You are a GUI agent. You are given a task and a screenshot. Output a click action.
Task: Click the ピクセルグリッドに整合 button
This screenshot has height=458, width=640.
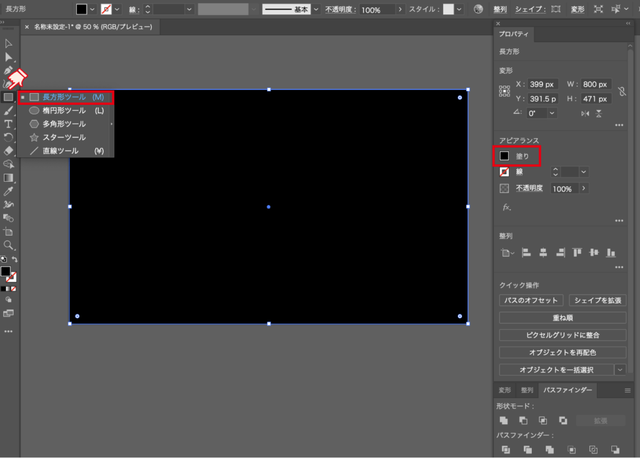(562, 335)
